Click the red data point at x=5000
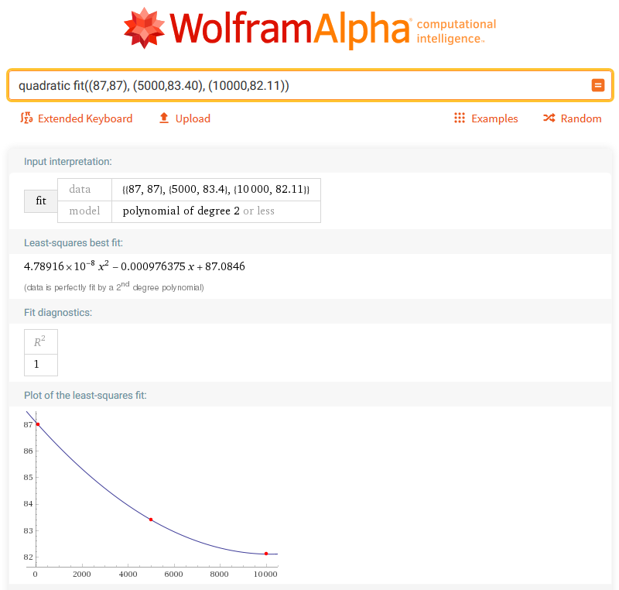Screen dimensions: 619x590 point(151,520)
